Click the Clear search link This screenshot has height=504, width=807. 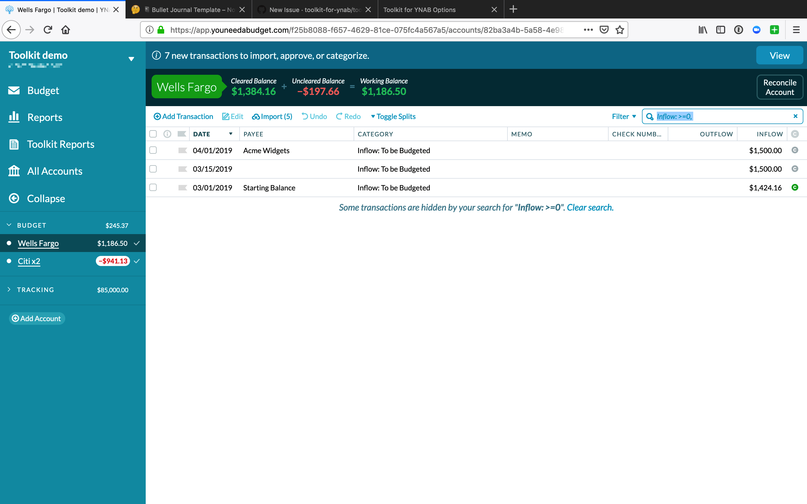[x=590, y=207]
